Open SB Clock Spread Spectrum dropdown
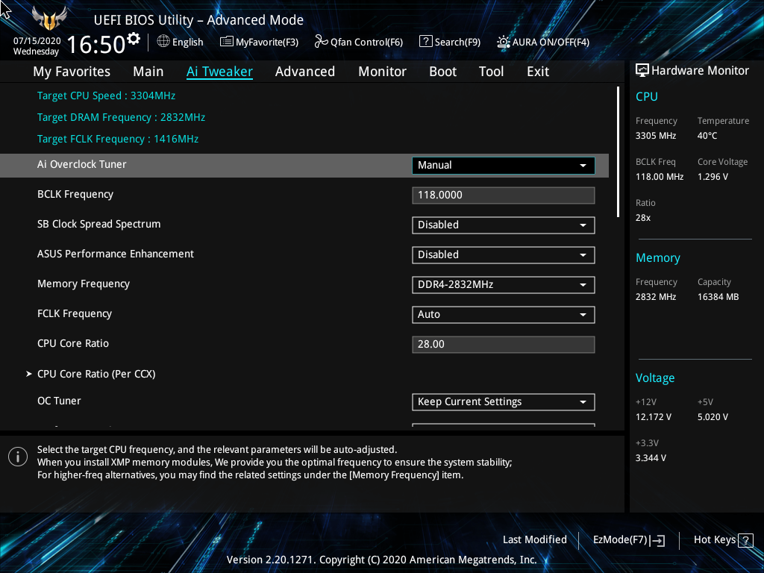Image resolution: width=764 pixels, height=573 pixels. [x=504, y=225]
